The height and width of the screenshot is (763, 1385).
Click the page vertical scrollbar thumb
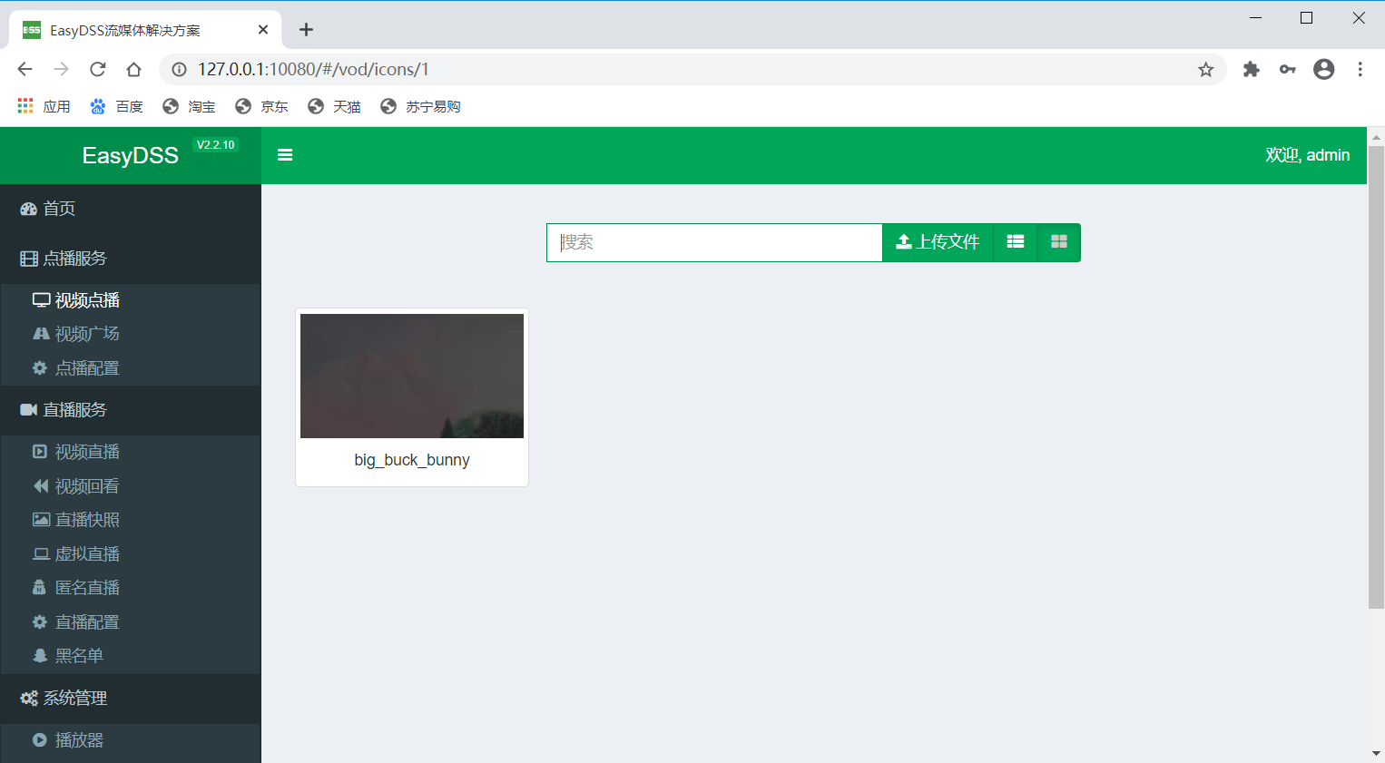pos(1376,377)
